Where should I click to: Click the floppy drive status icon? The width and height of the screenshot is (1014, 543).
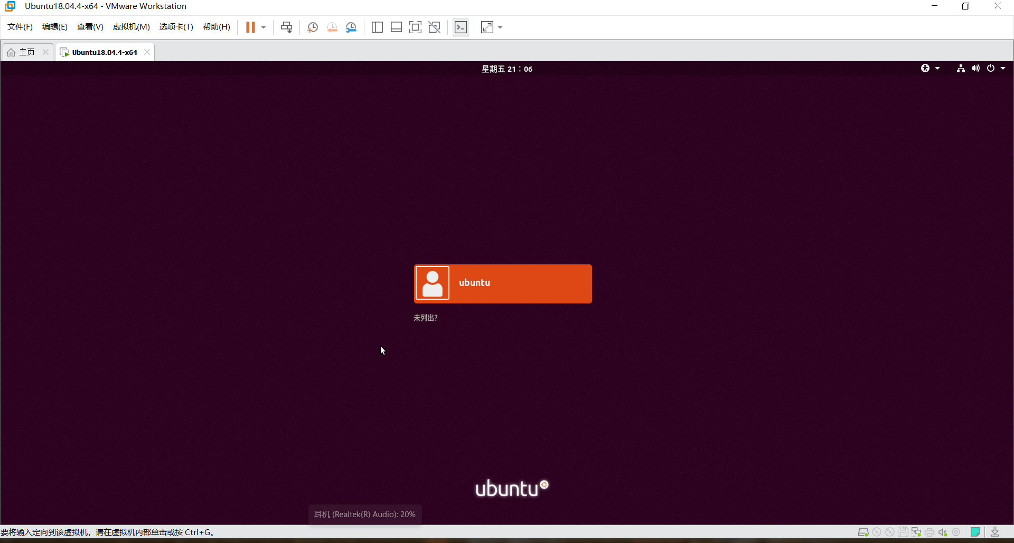click(903, 532)
